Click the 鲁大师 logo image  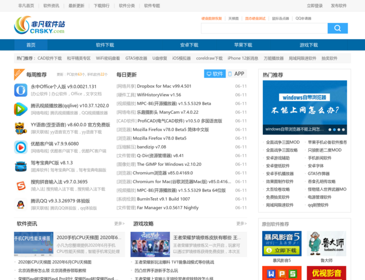[326, 244]
